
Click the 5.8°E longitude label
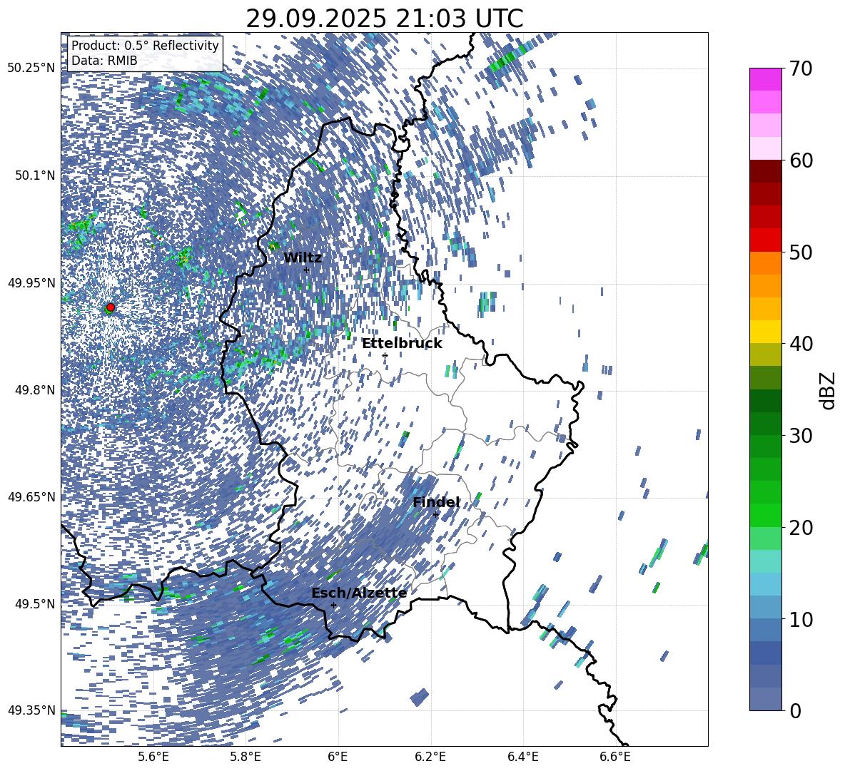pyautogui.click(x=246, y=757)
